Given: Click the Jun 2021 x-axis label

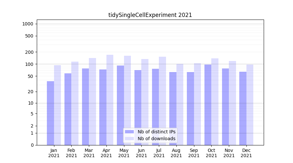Looking at the screenshot, I should point(141,153).
